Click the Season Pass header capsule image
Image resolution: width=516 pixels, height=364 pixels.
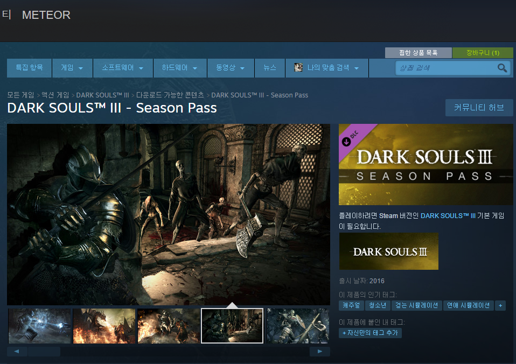click(x=426, y=165)
